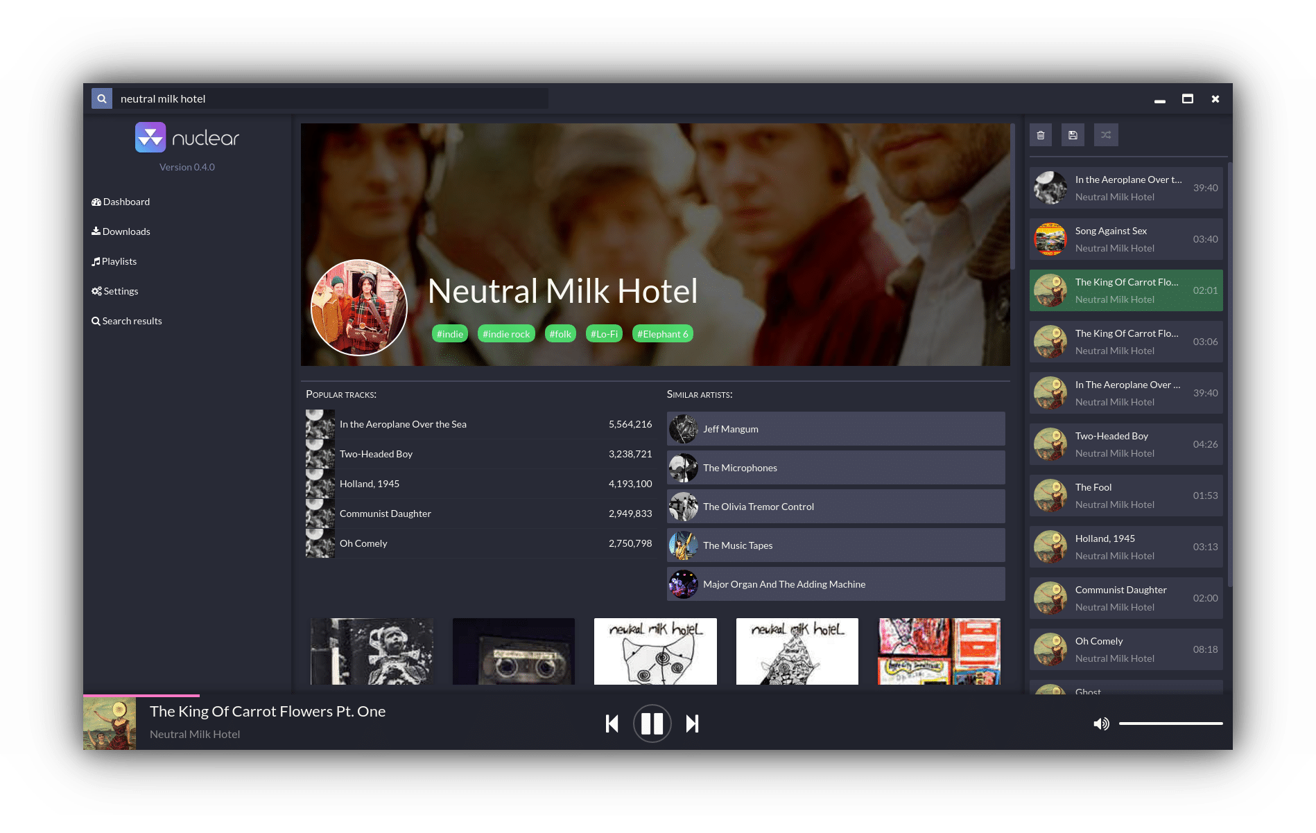Pause the current song
Image resolution: width=1316 pixels, height=833 pixels.
(x=652, y=724)
